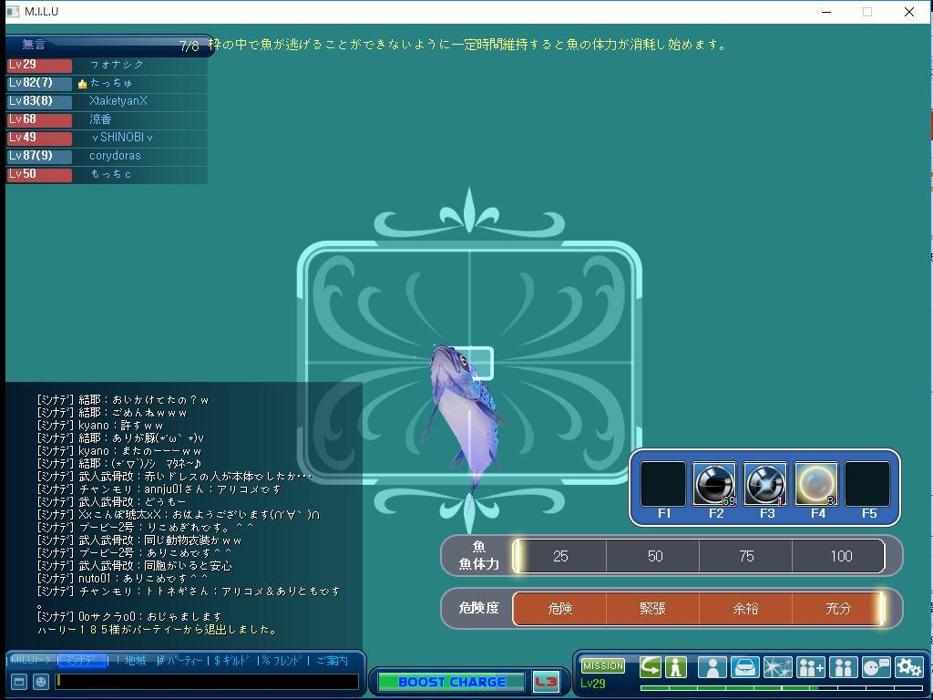Click the chat message input field
The height and width of the screenshot is (700, 933).
207,682
